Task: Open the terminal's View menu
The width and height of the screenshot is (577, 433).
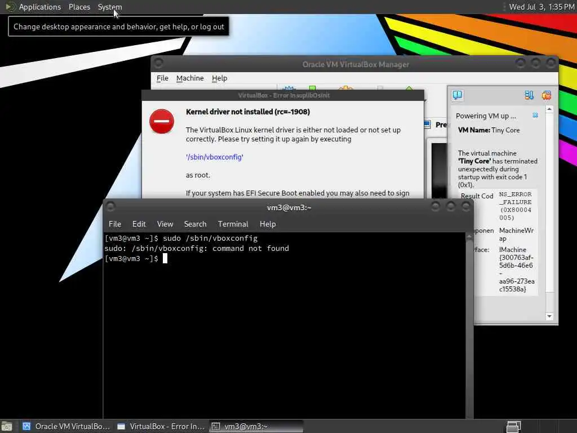Action: coord(165,224)
